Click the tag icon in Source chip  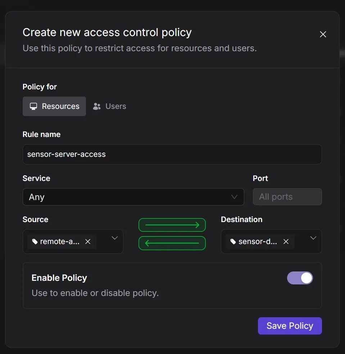coord(35,242)
